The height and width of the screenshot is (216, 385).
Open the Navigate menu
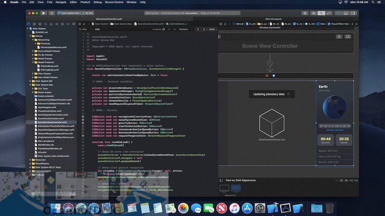click(x=61, y=2)
